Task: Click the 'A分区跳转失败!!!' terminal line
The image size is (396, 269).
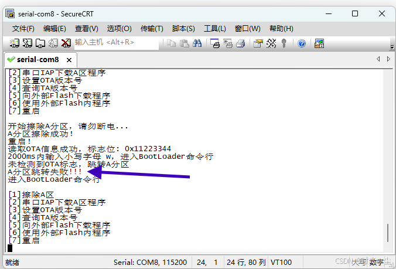Action: [x=45, y=172]
